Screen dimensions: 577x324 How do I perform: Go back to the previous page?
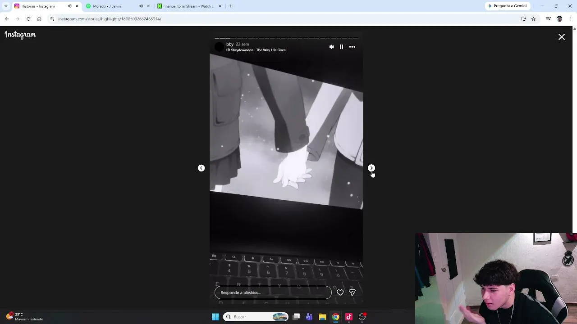tap(7, 19)
